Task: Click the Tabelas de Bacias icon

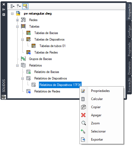Action: tap(28, 33)
